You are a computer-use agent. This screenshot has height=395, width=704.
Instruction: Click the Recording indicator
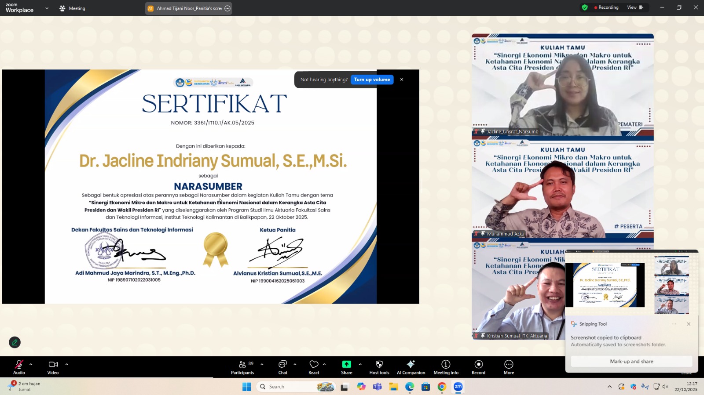coord(606,7)
